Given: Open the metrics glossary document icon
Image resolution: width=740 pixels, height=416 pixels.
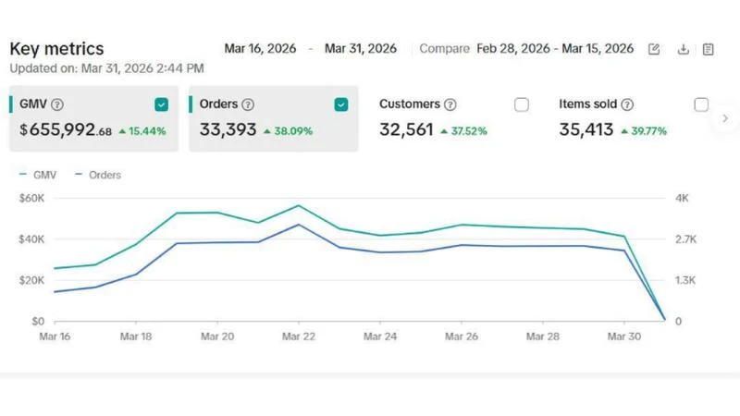Looking at the screenshot, I should point(708,49).
